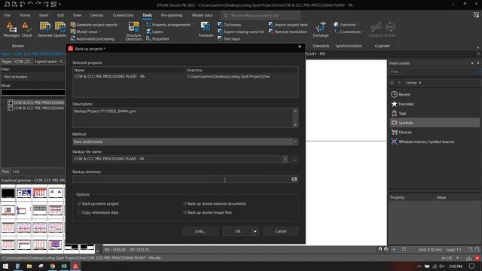Open the Exchange standards tool
The image size is (482, 271).
coord(321,29)
